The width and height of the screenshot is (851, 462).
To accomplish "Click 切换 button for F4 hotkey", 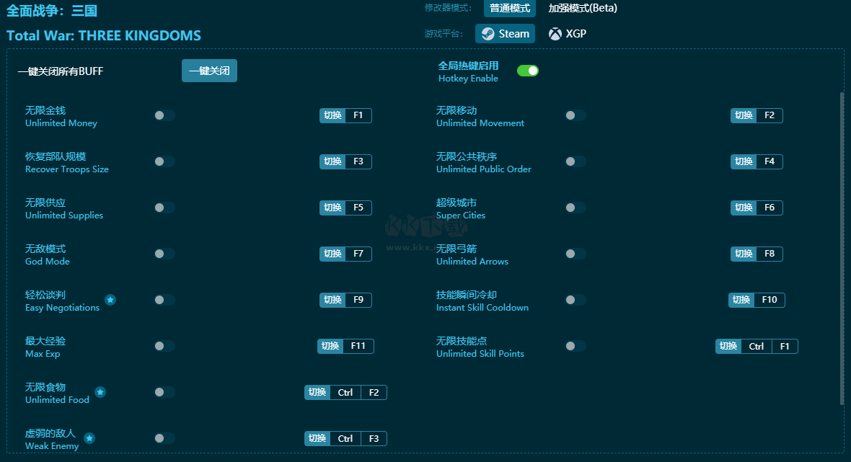I will pyautogui.click(x=743, y=161).
